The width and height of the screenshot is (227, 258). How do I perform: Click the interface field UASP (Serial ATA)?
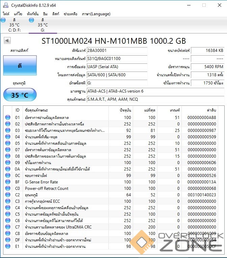[x=117, y=67]
